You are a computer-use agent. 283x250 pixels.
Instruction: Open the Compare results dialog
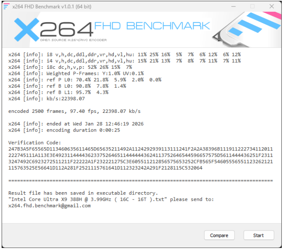(x=219, y=235)
